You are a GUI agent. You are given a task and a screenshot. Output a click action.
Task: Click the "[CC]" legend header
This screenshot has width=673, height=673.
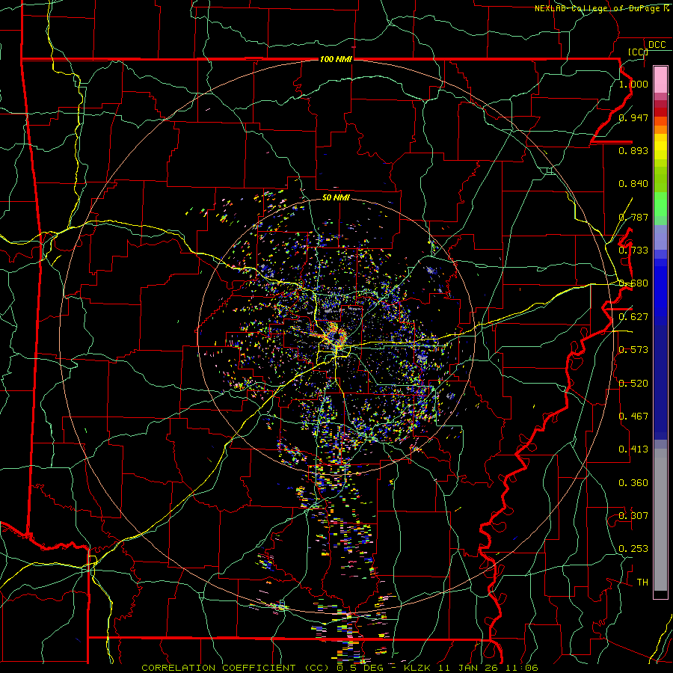pos(638,52)
